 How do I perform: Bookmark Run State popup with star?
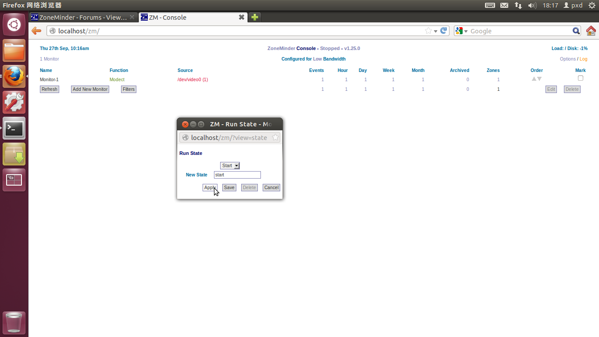(275, 137)
